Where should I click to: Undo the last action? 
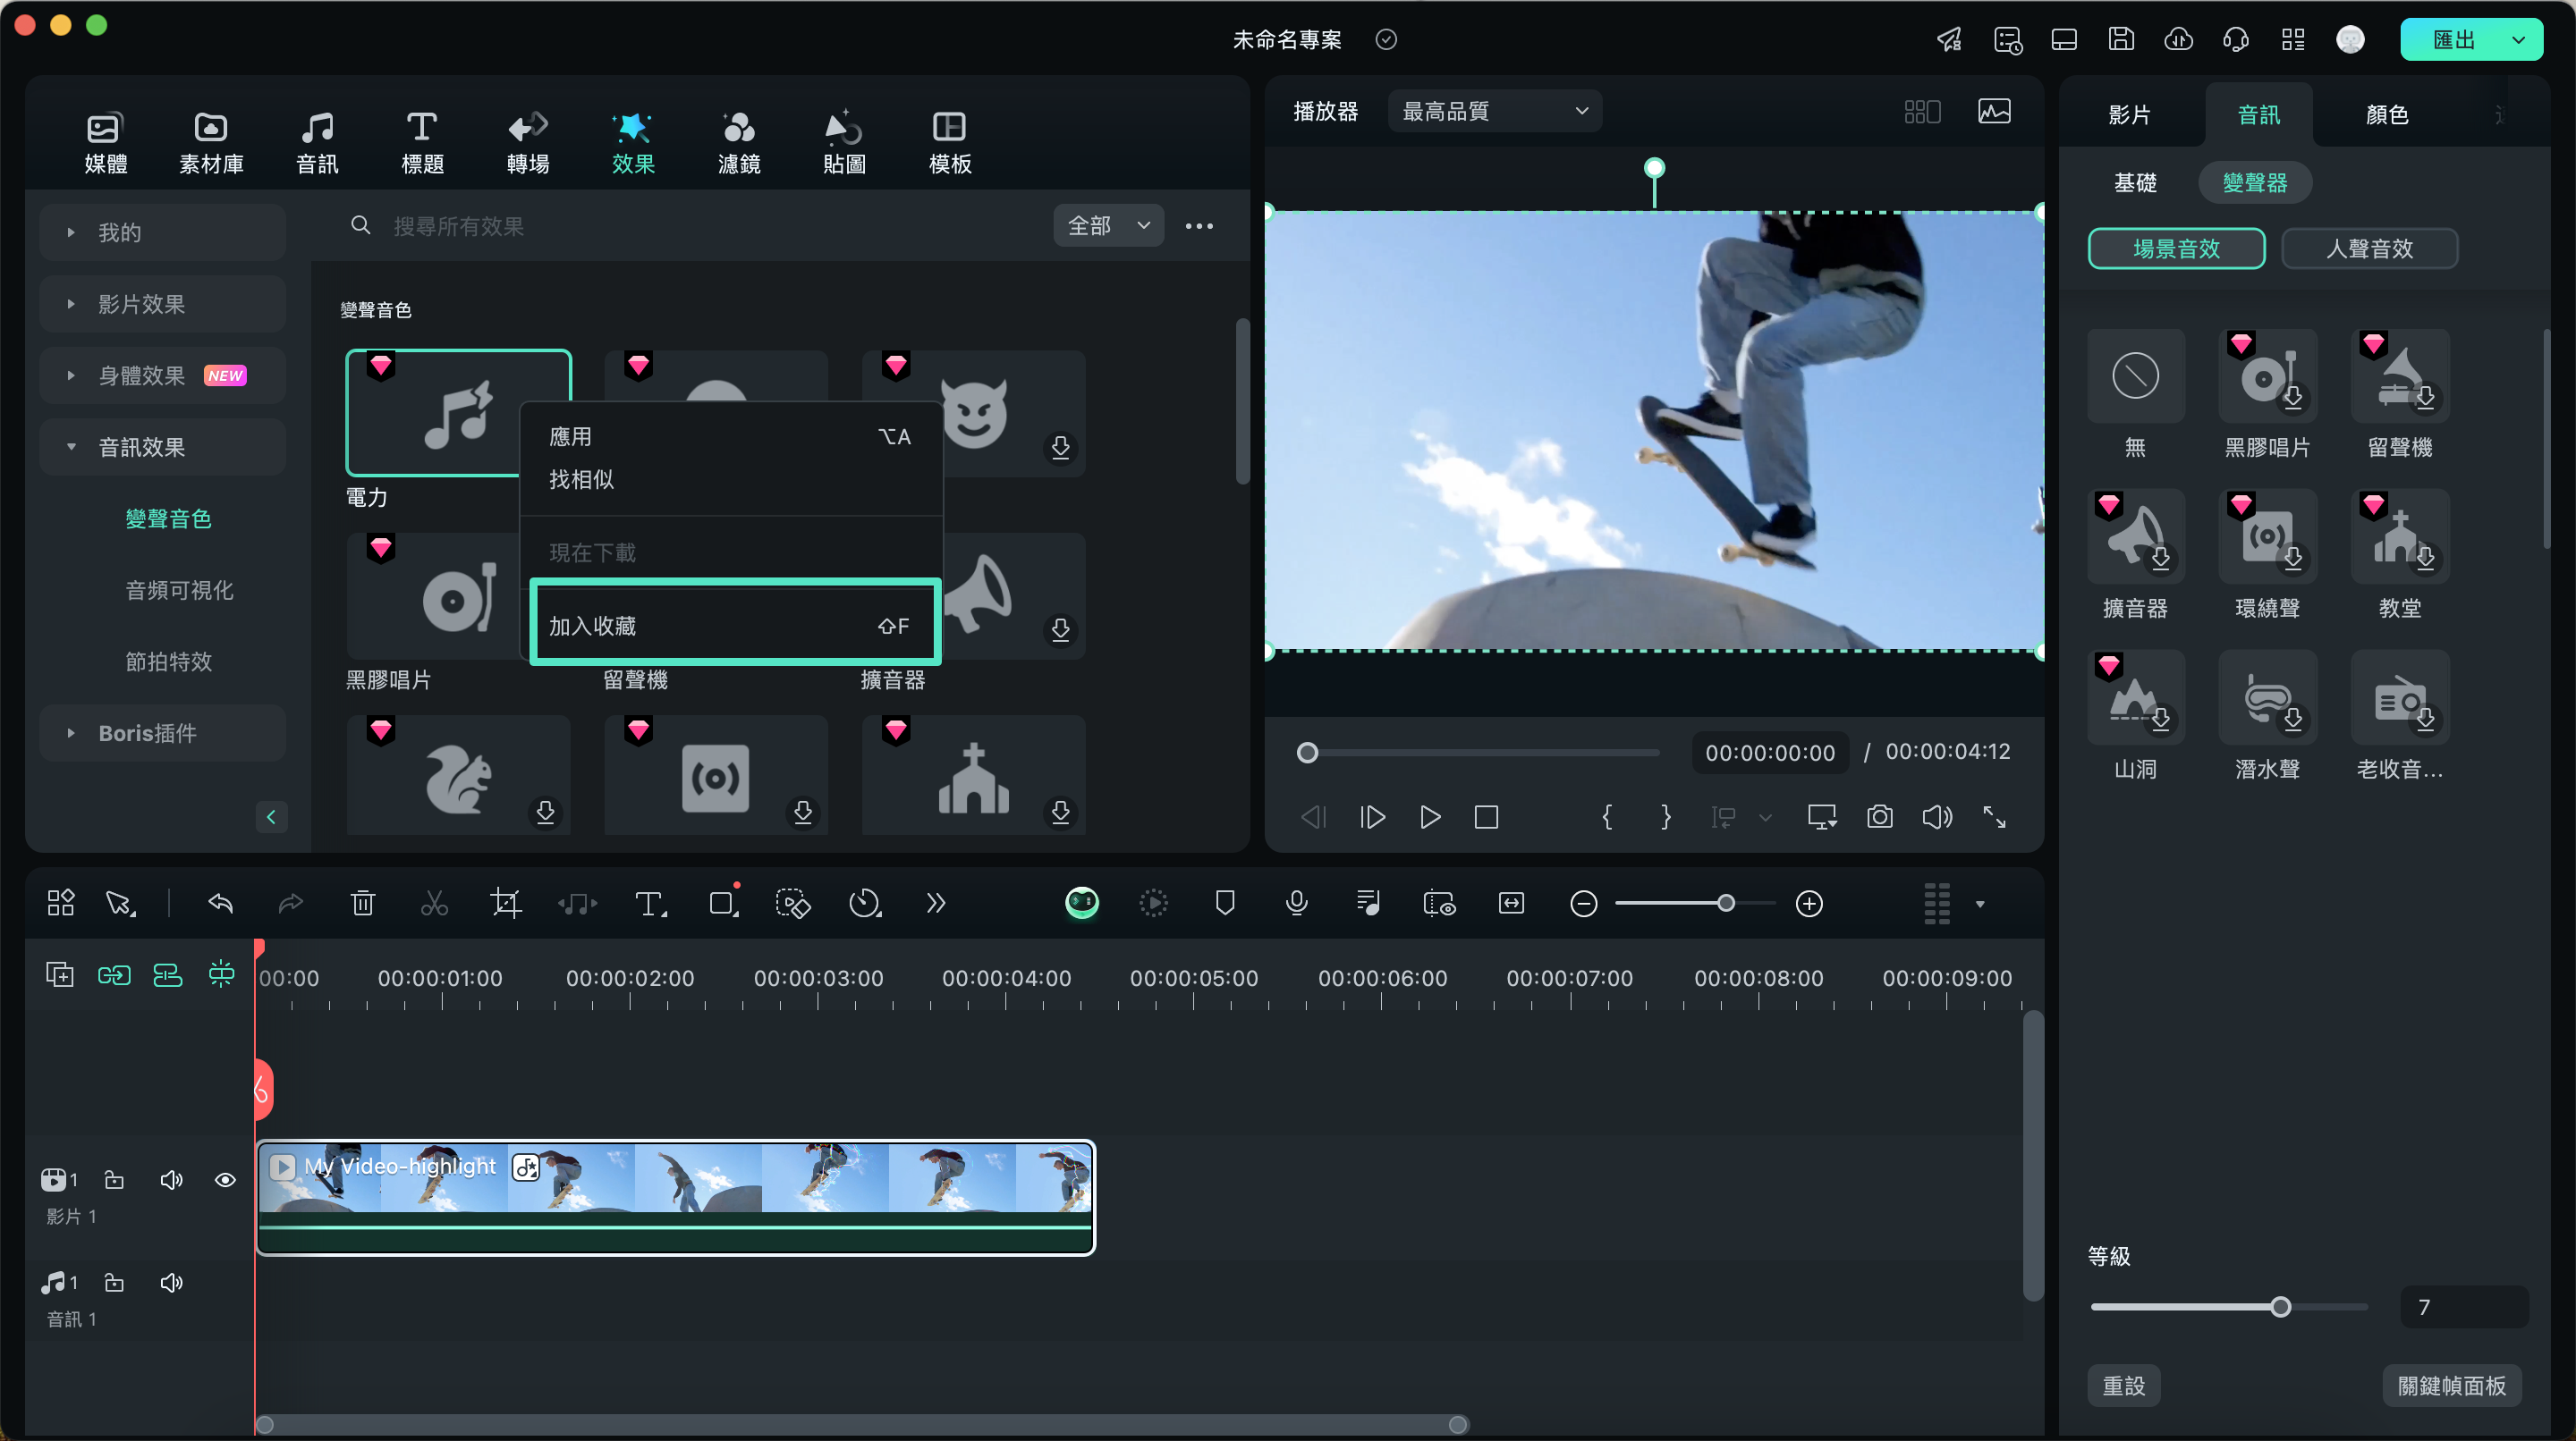tap(220, 904)
